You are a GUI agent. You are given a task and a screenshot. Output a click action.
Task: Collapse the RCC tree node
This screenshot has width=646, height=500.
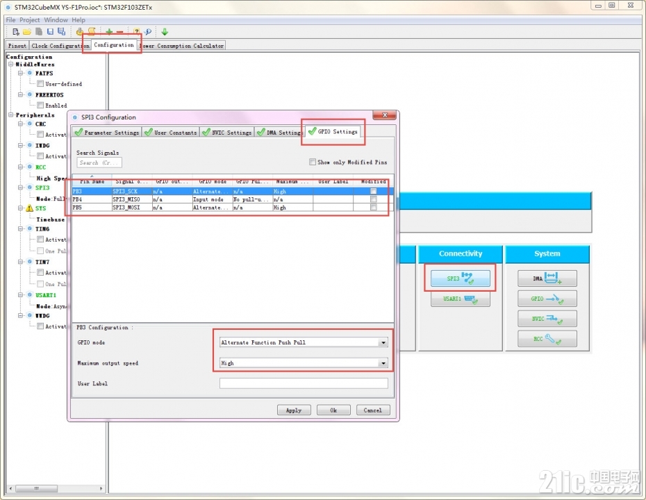(x=20, y=167)
